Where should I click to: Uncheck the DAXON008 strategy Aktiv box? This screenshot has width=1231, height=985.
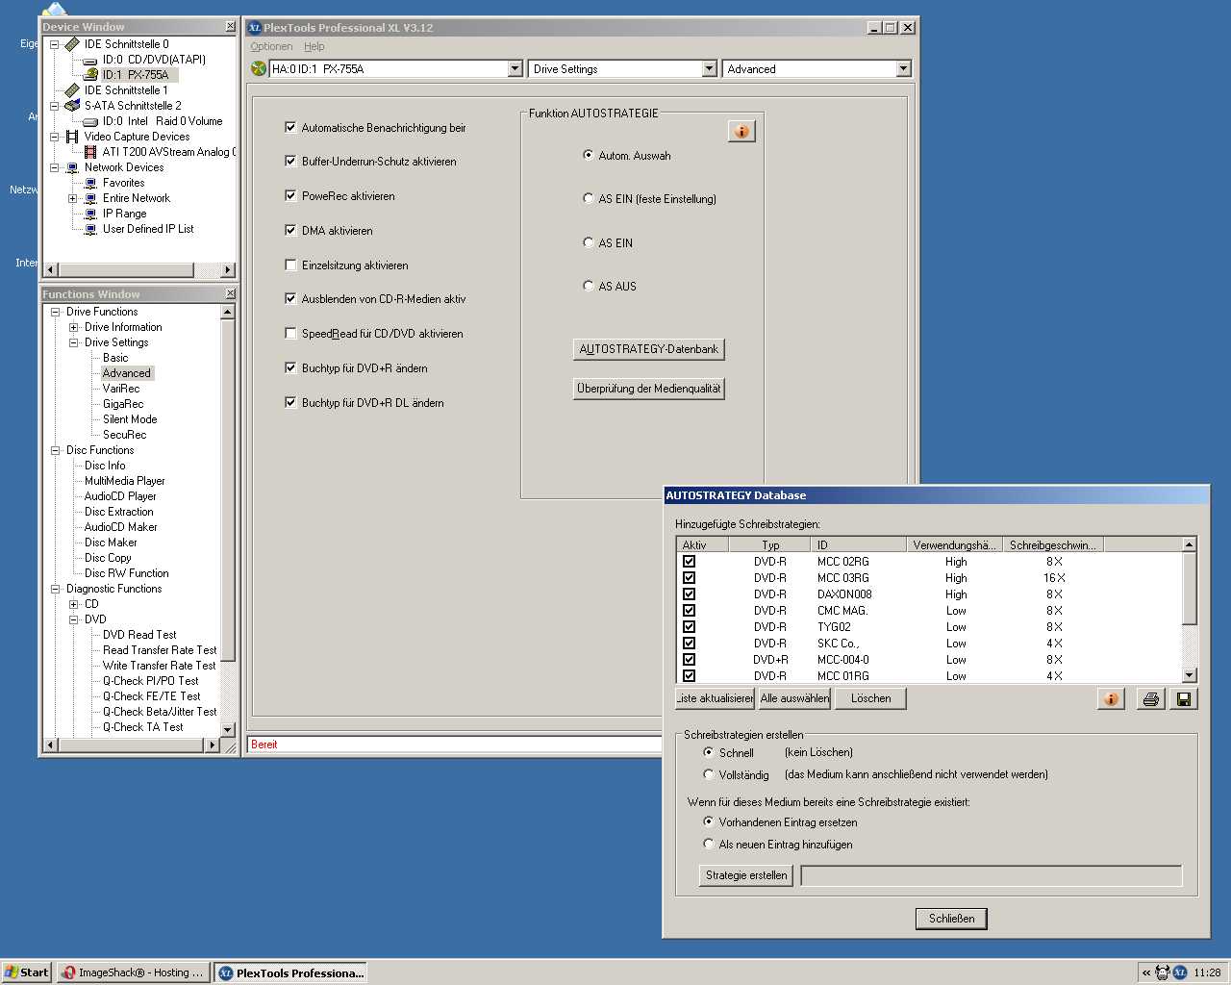click(689, 594)
